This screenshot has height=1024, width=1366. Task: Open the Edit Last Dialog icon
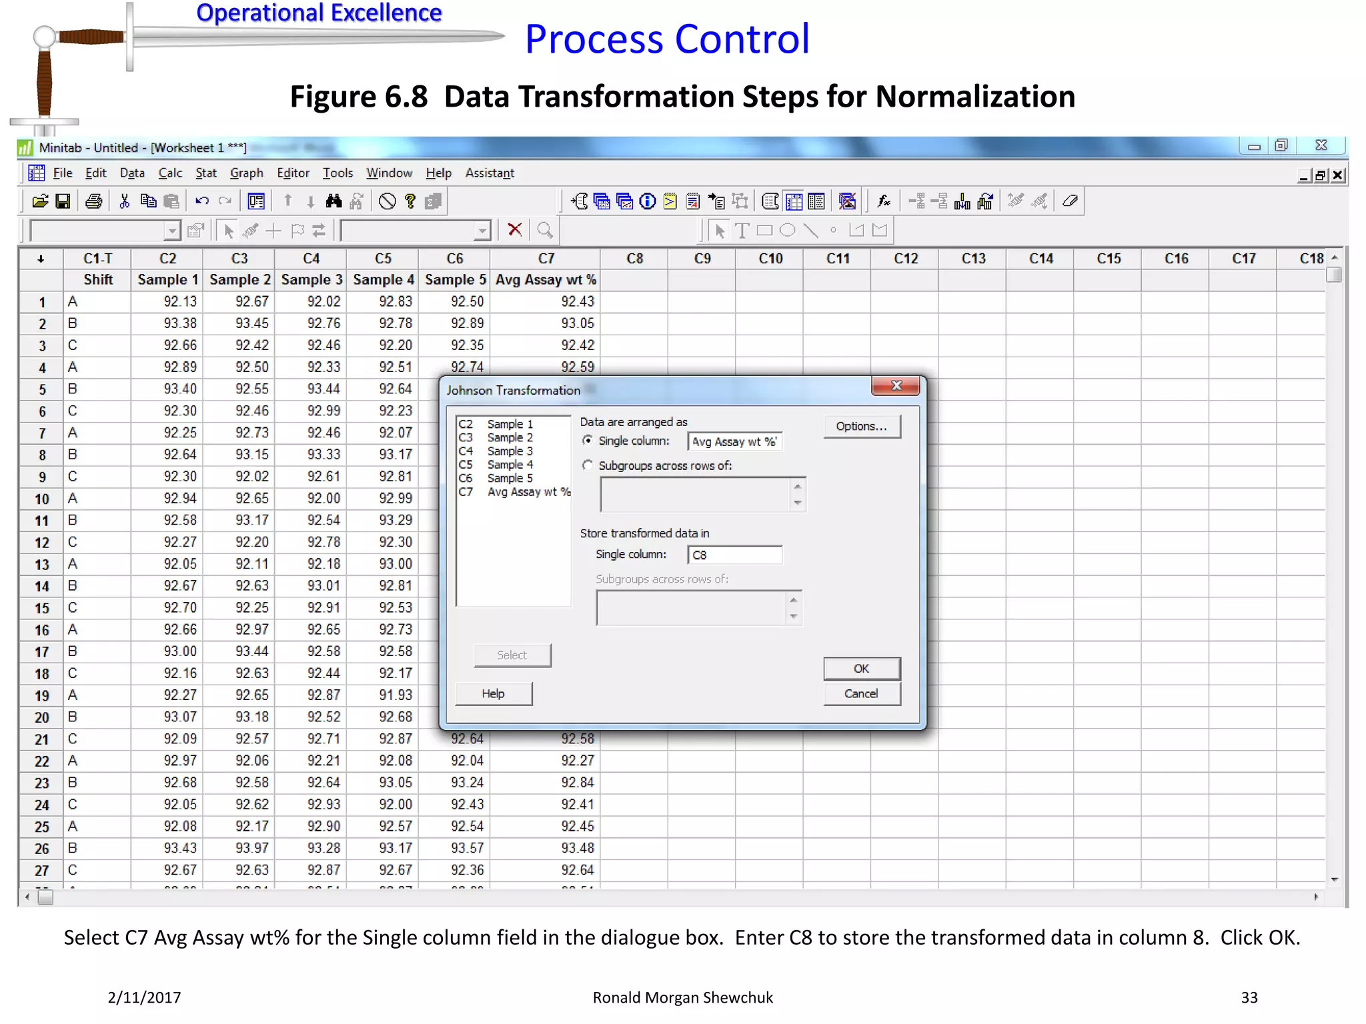pyautogui.click(x=256, y=201)
